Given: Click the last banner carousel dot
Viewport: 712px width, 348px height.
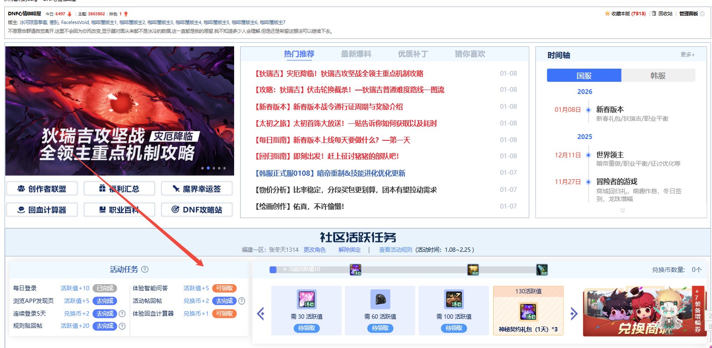Looking at the screenshot, I should coord(225,168).
